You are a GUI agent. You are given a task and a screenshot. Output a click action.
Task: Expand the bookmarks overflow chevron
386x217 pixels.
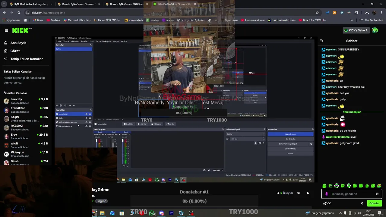[x=352, y=20]
